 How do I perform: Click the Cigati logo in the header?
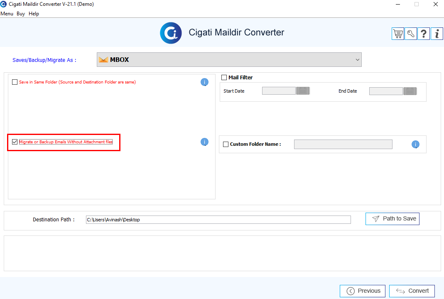pyautogui.click(x=171, y=33)
